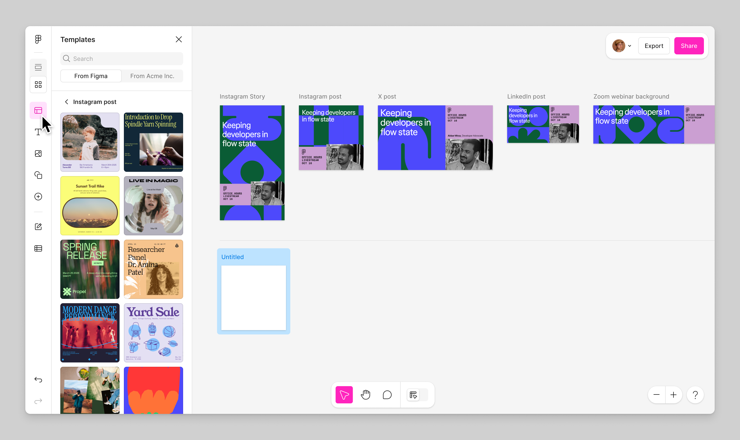Image resolution: width=740 pixels, height=440 pixels.
Task: Open the Edit/annotate tool in sidebar
Action: [x=38, y=226]
